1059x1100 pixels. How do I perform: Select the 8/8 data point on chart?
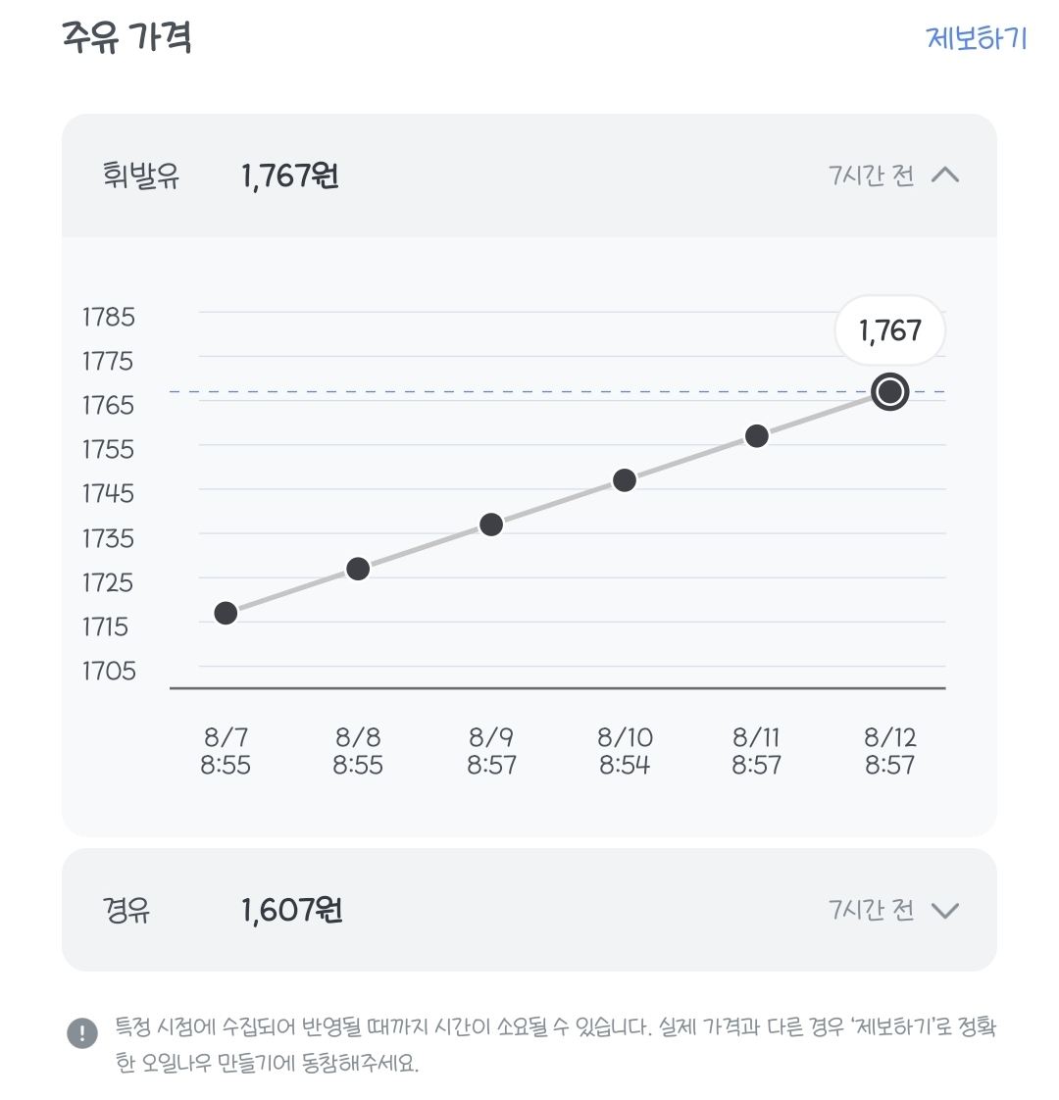point(358,569)
